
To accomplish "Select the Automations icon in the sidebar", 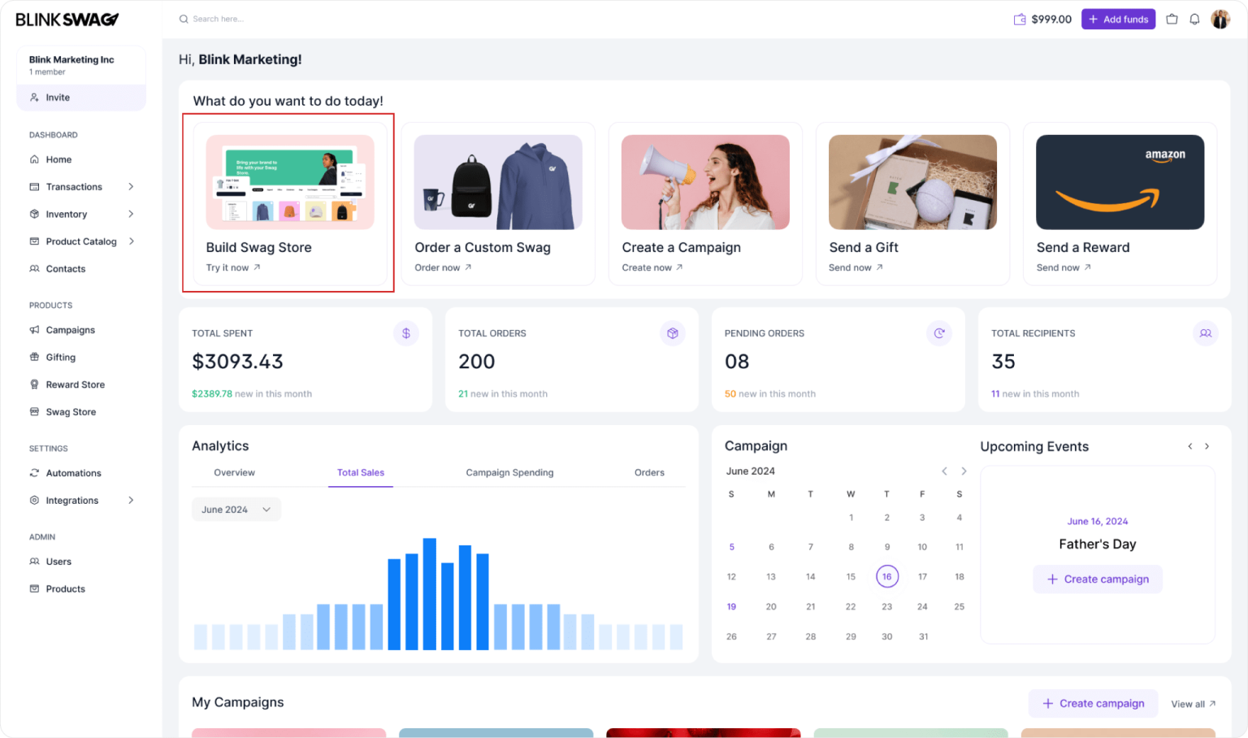I will pyautogui.click(x=33, y=472).
